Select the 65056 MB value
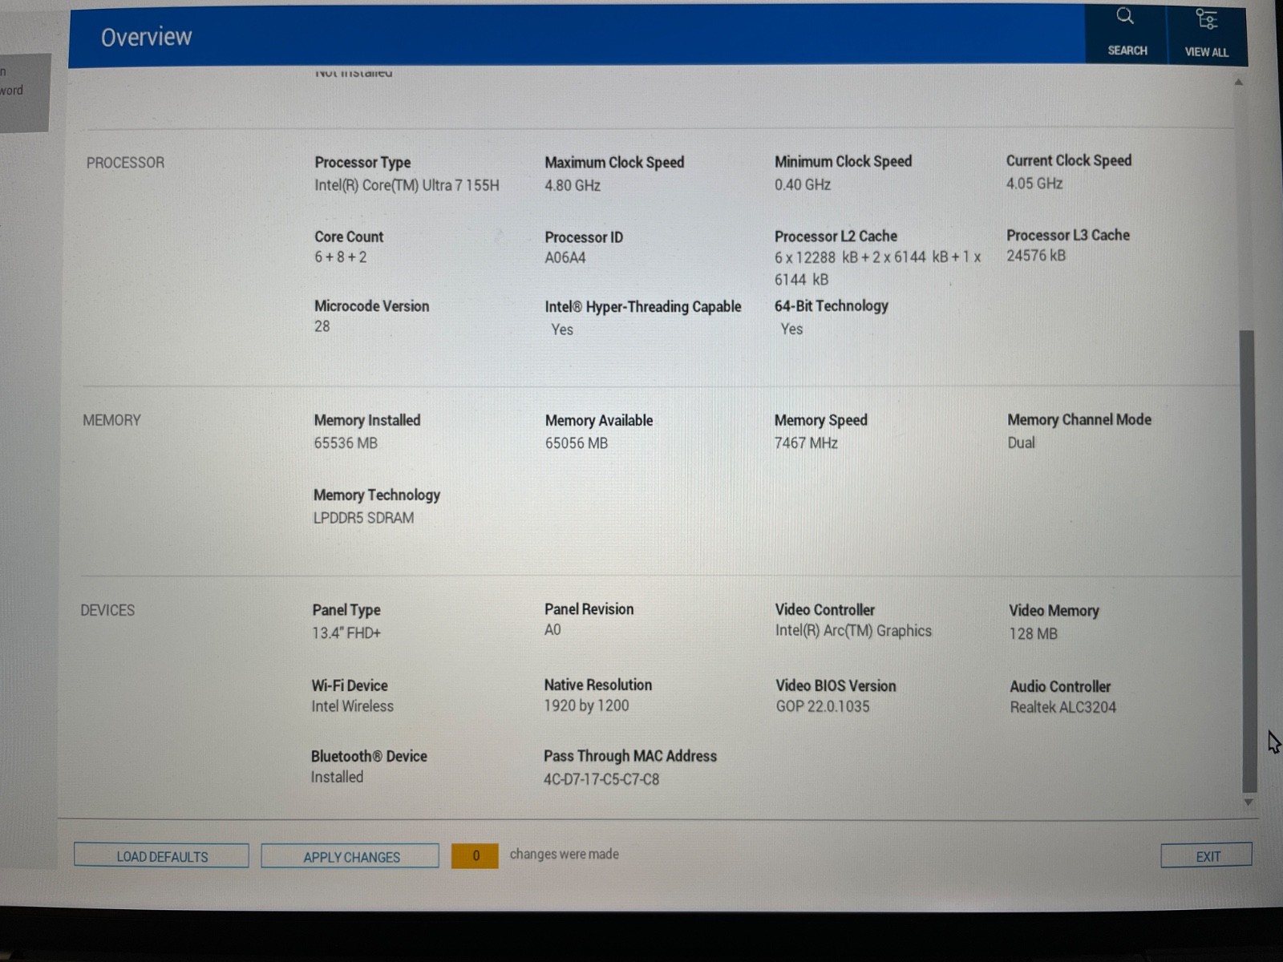This screenshot has height=962, width=1283. click(577, 443)
